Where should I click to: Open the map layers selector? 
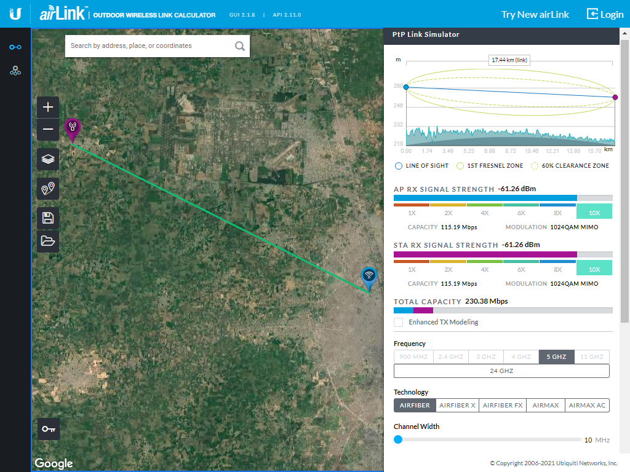click(x=48, y=159)
